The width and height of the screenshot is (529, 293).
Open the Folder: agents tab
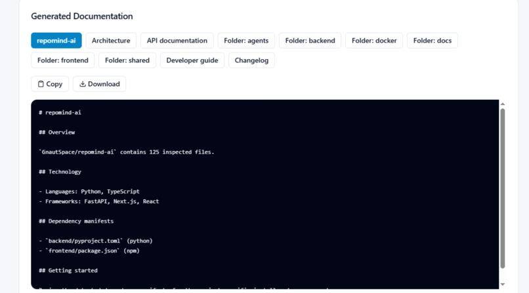pyautogui.click(x=246, y=41)
